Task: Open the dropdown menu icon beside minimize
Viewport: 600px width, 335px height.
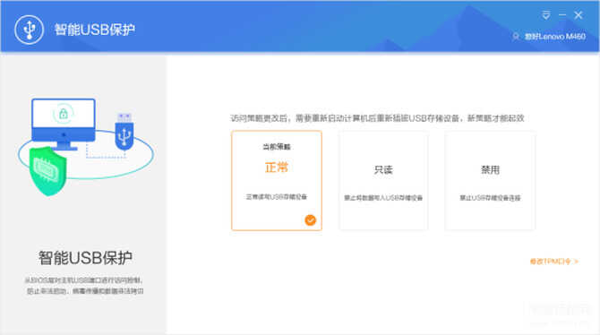Action: [546, 15]
